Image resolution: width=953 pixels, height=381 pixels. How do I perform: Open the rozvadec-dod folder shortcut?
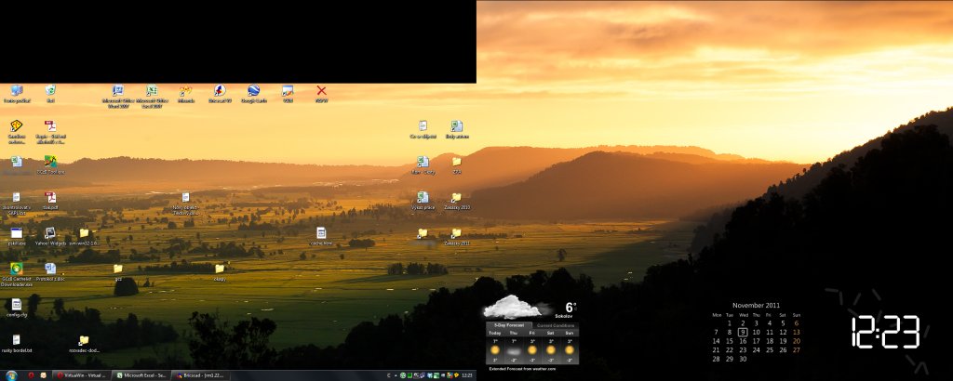[x=84, y=343]
